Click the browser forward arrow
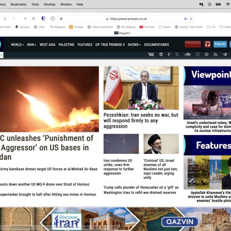The width and height of the screenshot is (231, 231). pos(14,18)
